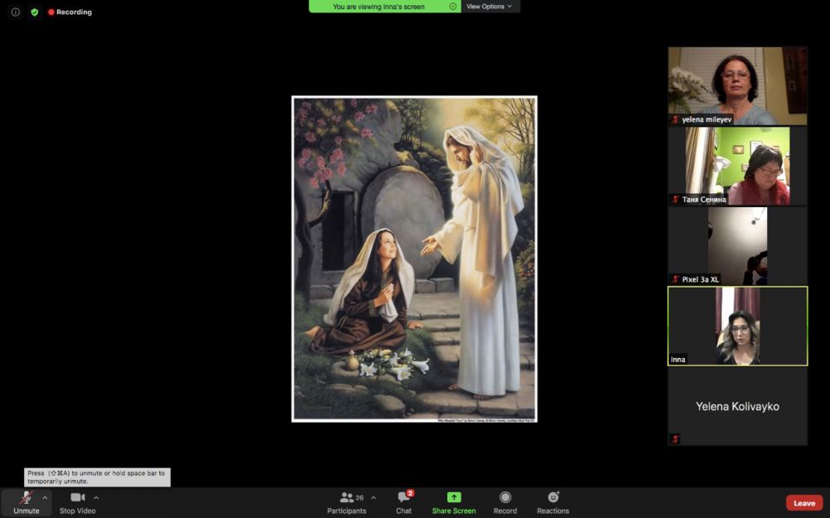Click muted mic icon beside yelena mileyev
The height and width of the screenshot is (518, 830).
(x=675, y=119)
